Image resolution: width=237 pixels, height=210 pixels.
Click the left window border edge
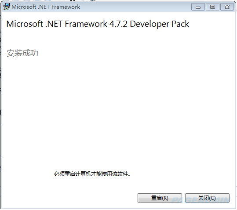coord(1,106)
